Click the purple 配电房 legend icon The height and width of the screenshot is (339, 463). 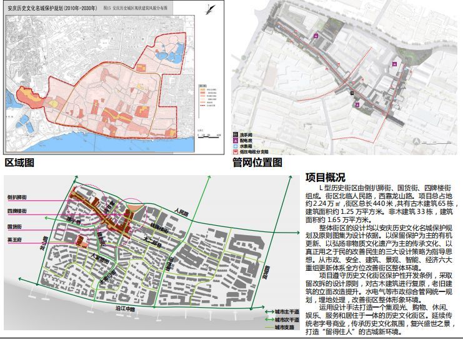coord(236,140)
